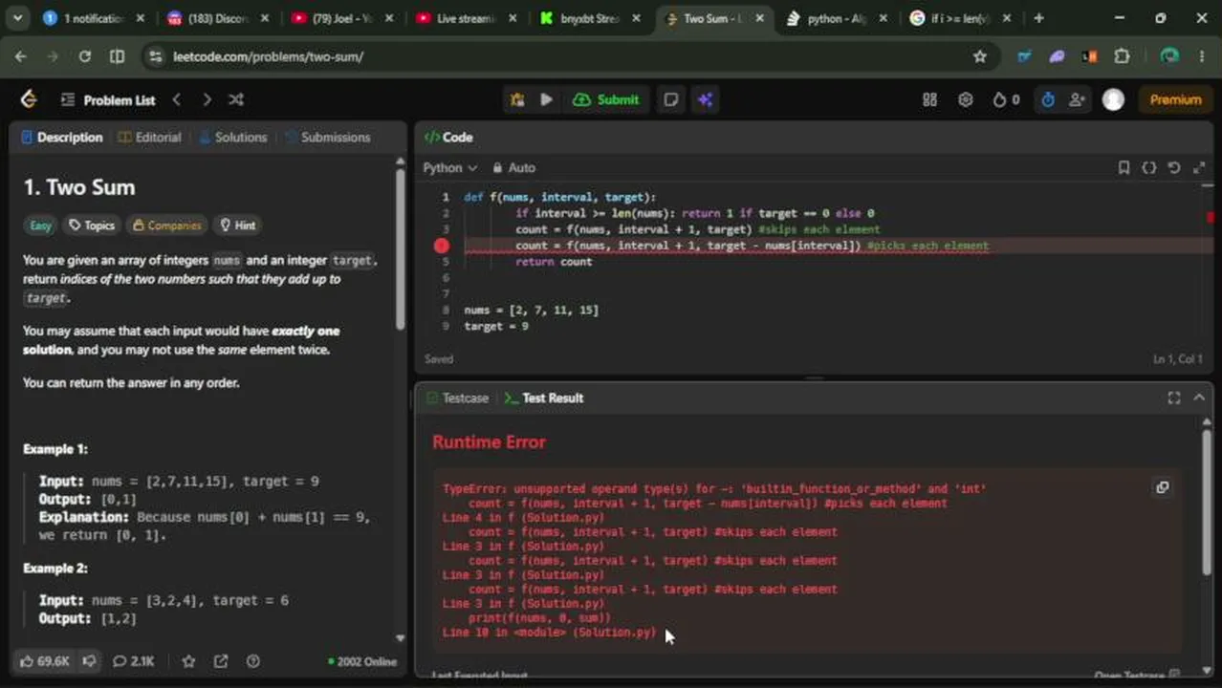
Task: Open the AI sparkle assistant icon
Action: [x=705, y=99]
